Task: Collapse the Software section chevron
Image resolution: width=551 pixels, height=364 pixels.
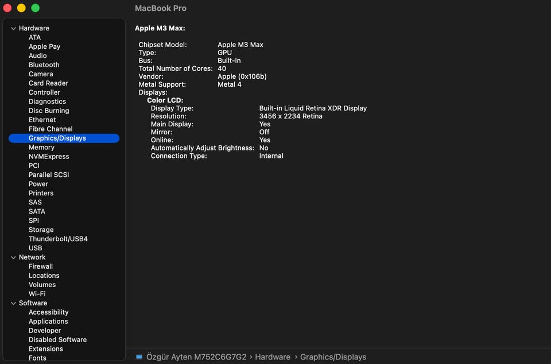Action: (x=13, y=303)
